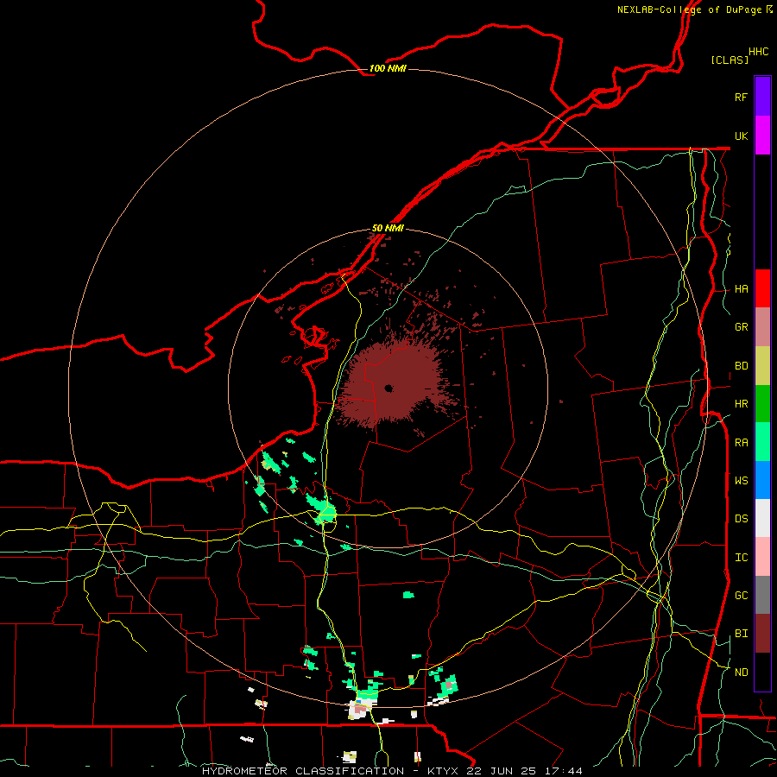777x777 pixels.
Task: Click the 100 NMI range ring label
Action: (388, 68)
